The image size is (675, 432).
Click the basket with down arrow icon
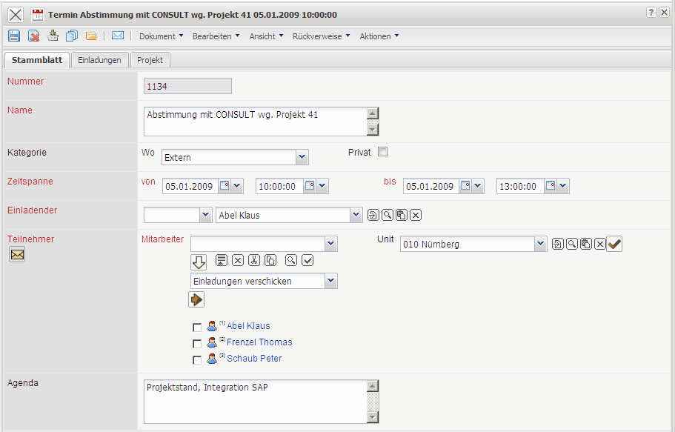point(53,36)
